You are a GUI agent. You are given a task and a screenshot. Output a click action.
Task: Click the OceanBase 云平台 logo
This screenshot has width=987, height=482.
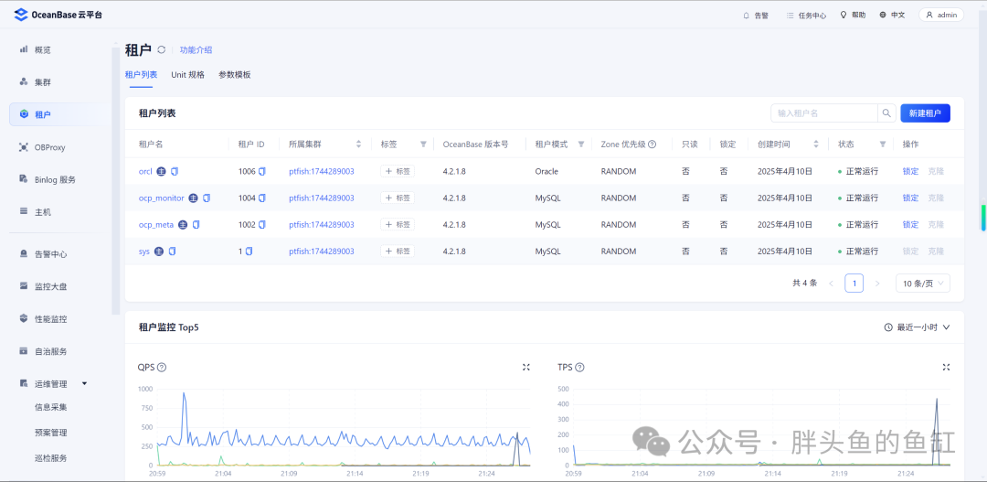tap(58, 16)
